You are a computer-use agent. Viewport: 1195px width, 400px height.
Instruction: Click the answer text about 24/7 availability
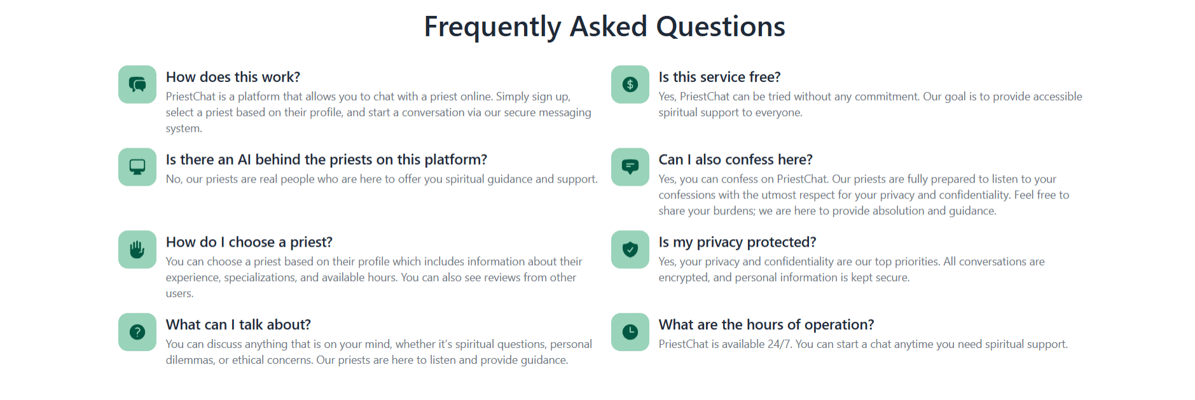click(863, 344)
